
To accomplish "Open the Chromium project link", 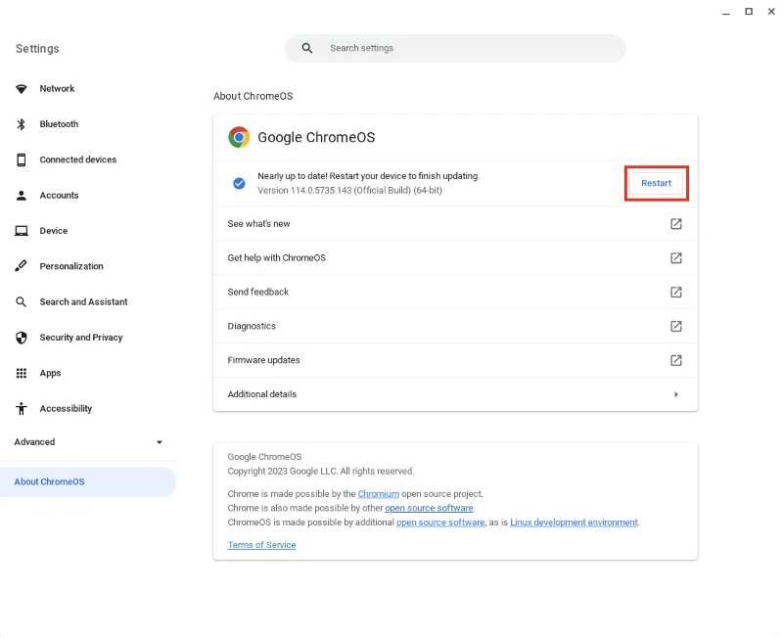I will point(379,493).
